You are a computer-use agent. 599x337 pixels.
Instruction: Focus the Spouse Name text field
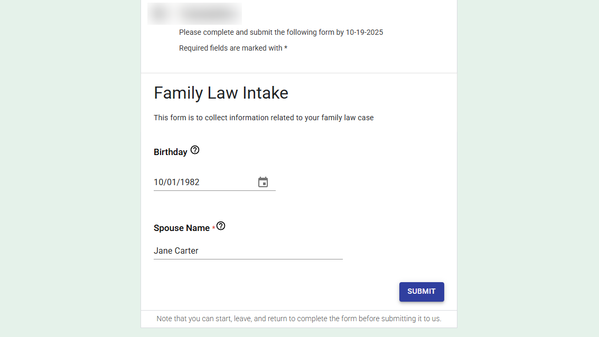click(x=248, y=251)
